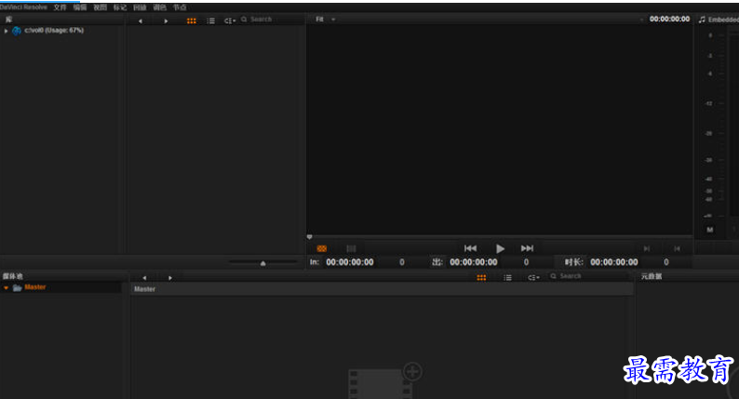
Task: Open the 调色 menu
Action: tap(160, 7)
